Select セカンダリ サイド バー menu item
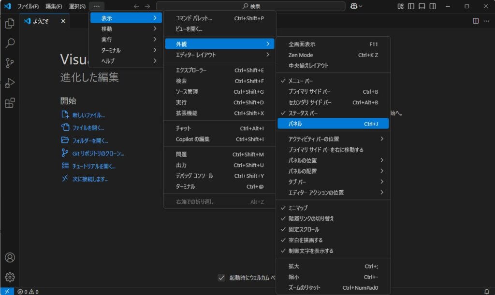Screen dimensions: 495x295 [x=333, y=102]
